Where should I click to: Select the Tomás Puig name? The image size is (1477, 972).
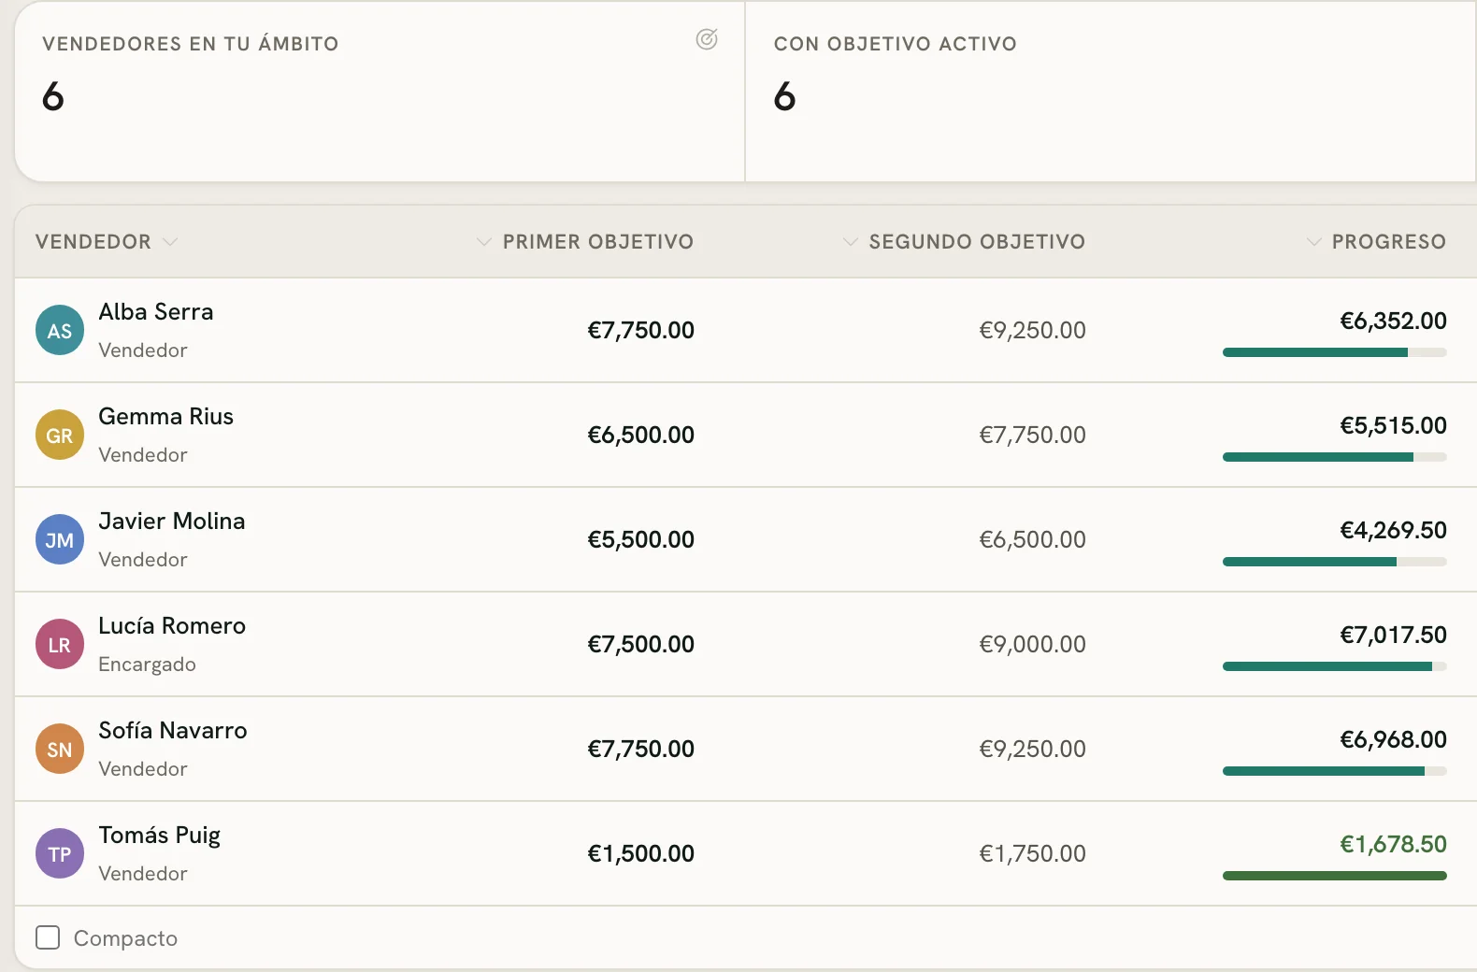tap(160, 836)
